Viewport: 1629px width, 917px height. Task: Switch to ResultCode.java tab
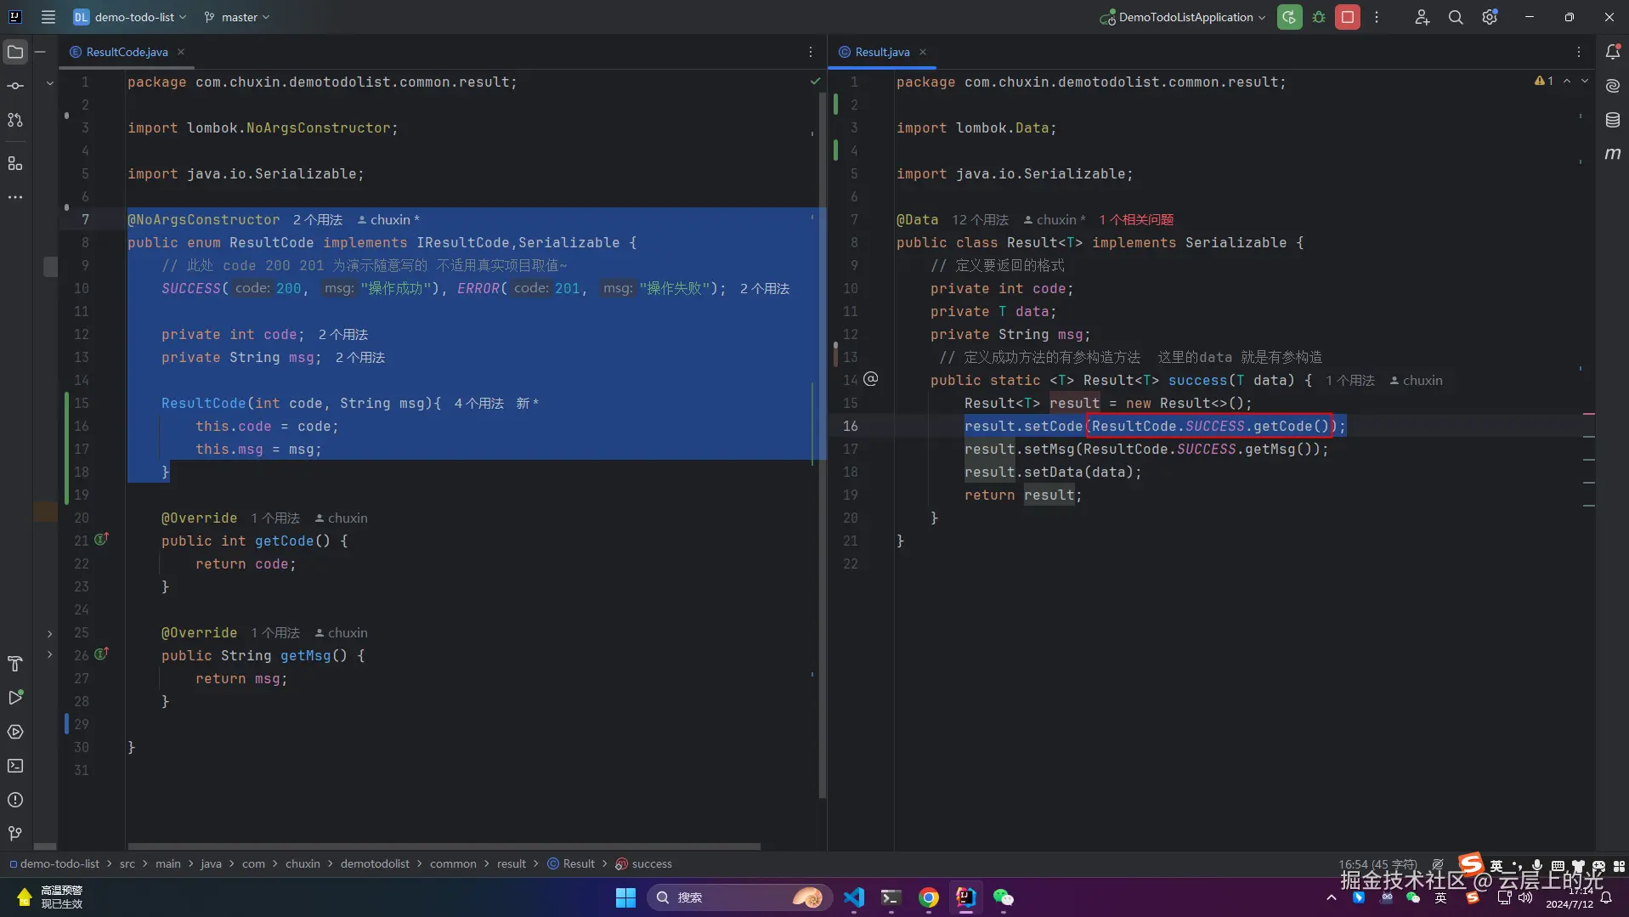127,52
